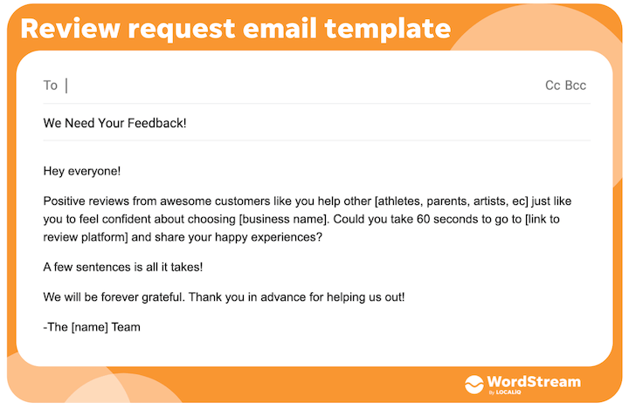The image size is (629, 409).
Task: Place cursor in the To recipient field
Action: [262, 85]
